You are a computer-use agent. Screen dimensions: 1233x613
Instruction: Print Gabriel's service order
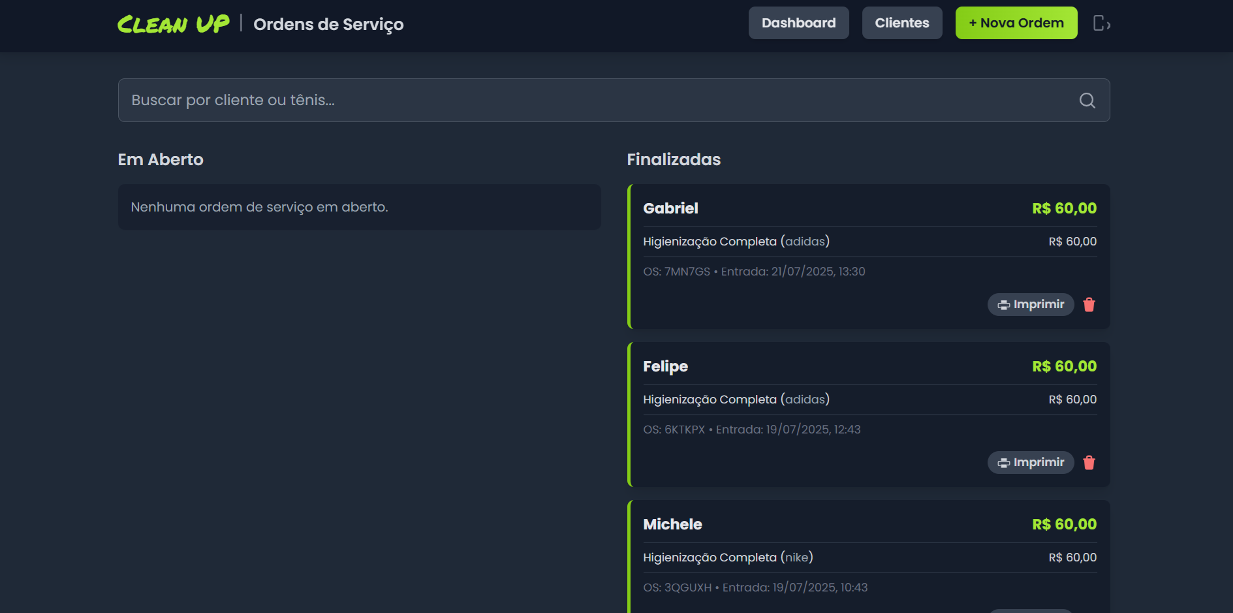[1030, 304]
